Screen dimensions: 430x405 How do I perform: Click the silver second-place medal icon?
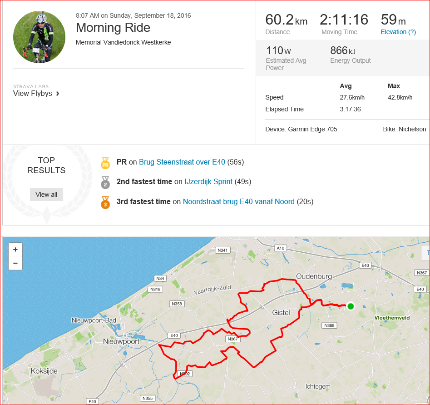pyautogui.click(x=105, y=183)
